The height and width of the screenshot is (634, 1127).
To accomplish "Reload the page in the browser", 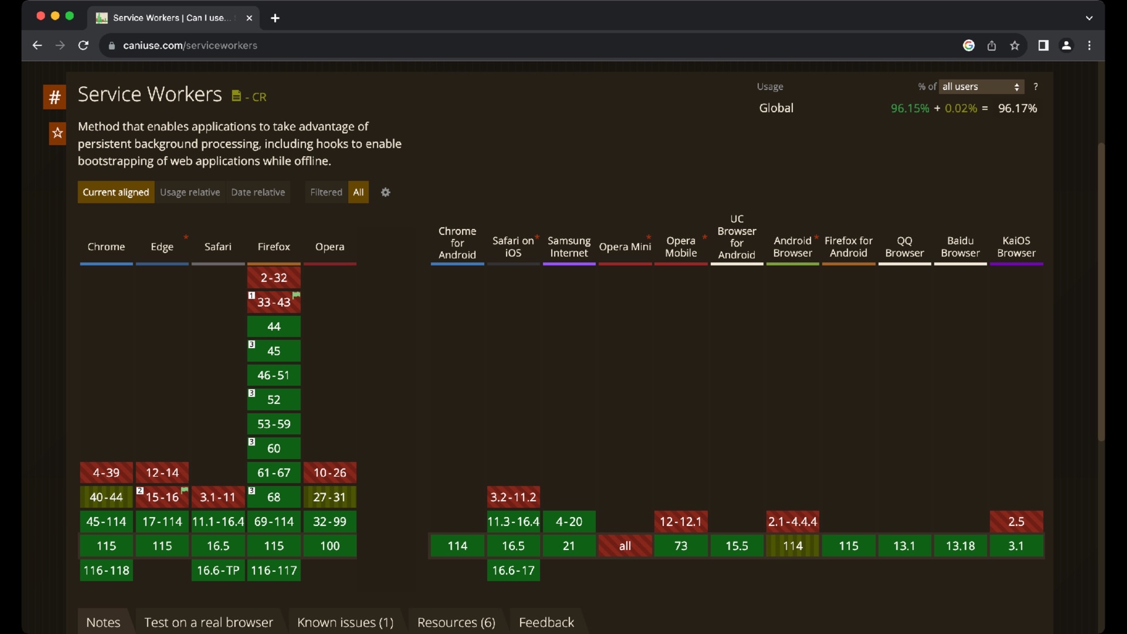I will click(x=83, y=46).
